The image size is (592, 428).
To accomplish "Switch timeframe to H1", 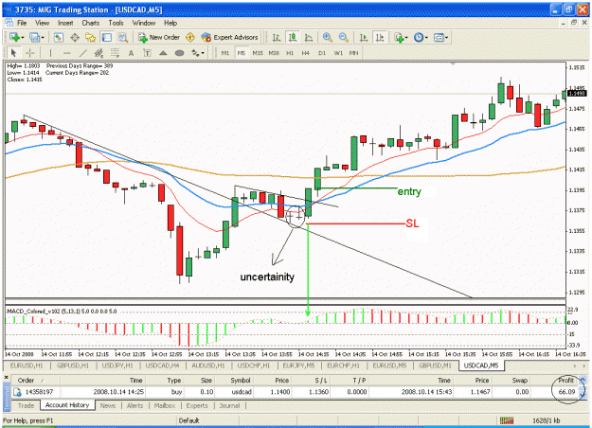I will 290,53.
